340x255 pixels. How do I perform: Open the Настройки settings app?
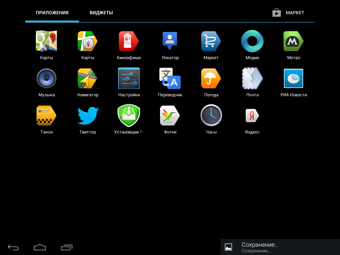129,78
